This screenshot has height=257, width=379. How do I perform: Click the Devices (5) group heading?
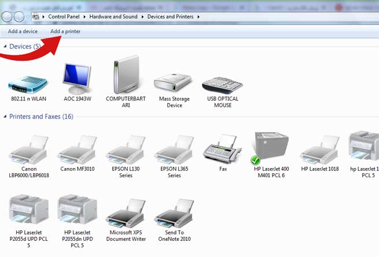[x=25, y=46]
